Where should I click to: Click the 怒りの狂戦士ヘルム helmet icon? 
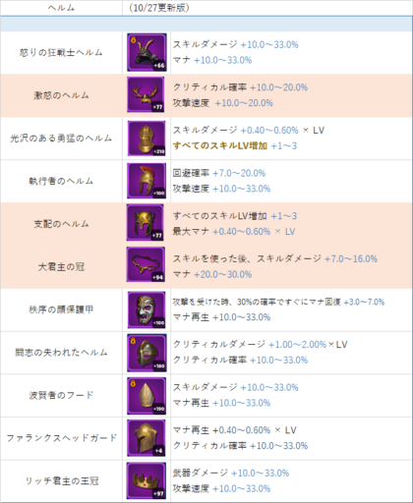click(x=147, y=52)
